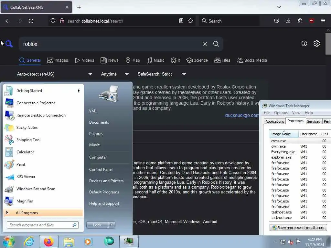
Task: Click the SearXNG logo magnifier icon
Action: coord(9,44)
